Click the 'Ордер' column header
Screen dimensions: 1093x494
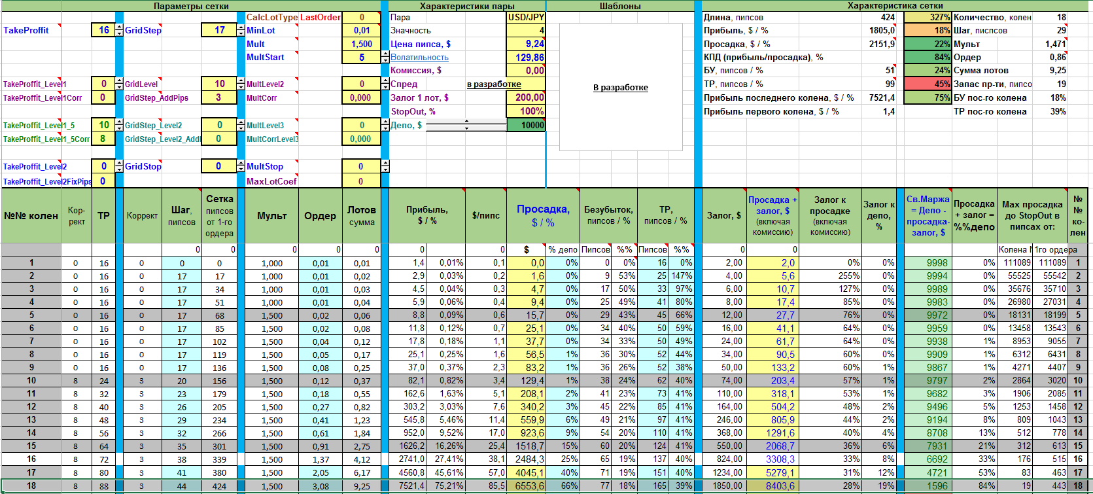320,216
